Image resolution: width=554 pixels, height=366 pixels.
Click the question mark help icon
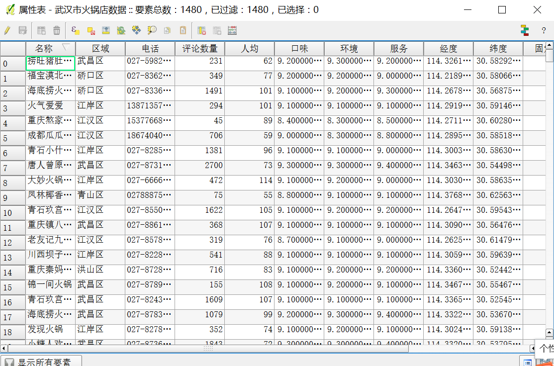[544, 31]
